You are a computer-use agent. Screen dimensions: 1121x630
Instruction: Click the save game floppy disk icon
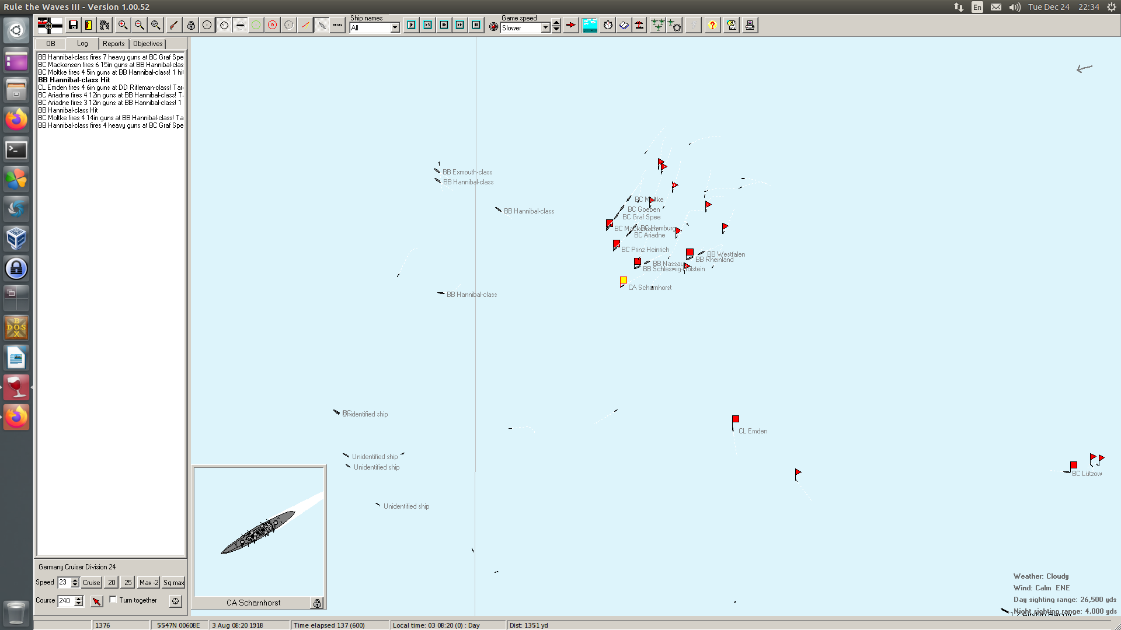(73, 25)
